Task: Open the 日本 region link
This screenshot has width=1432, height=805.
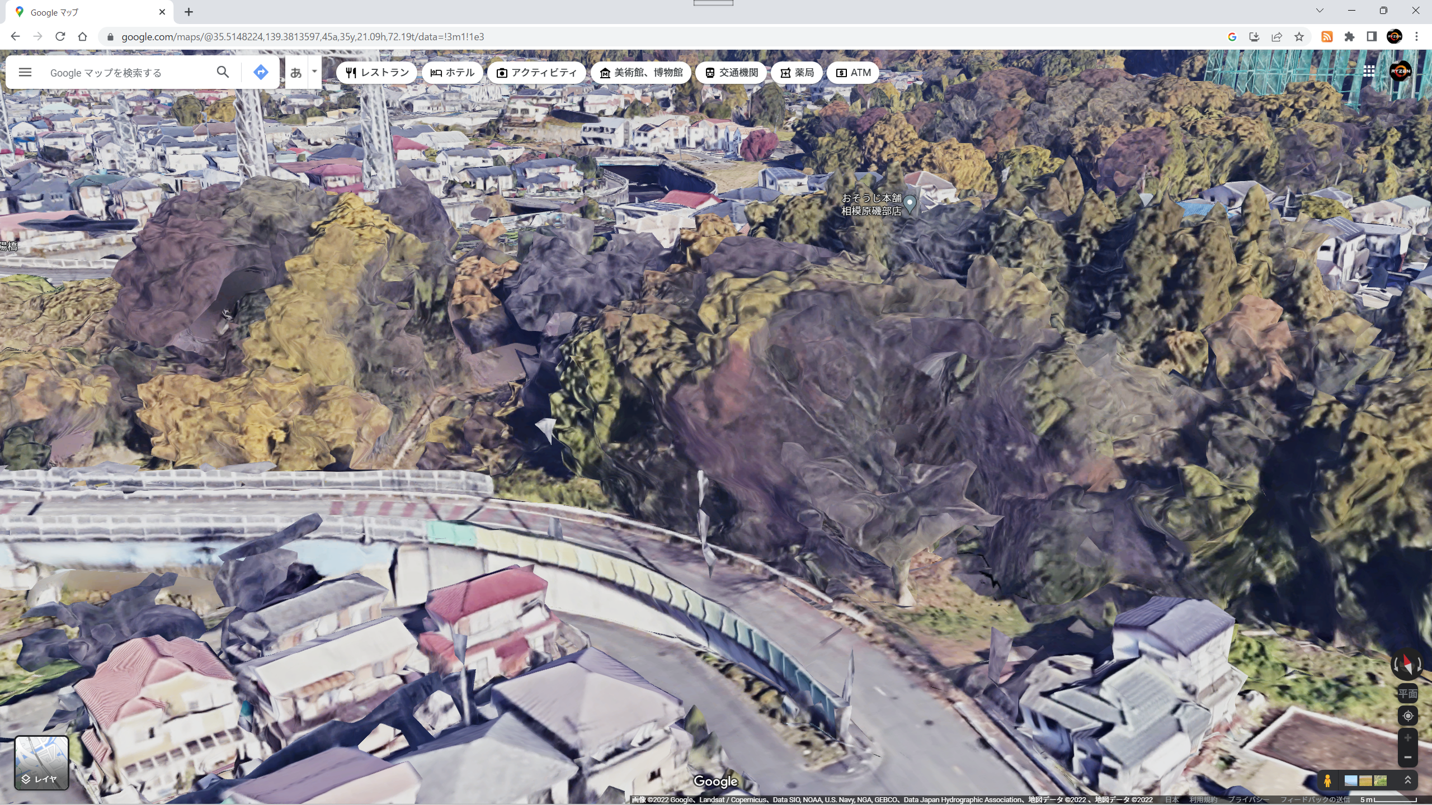Action: click(x=1172, y=800)
